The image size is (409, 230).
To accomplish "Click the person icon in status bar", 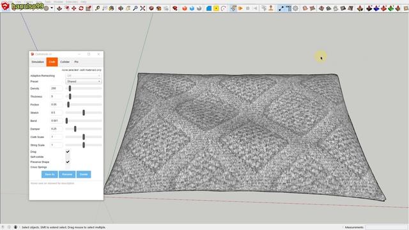I will [x=15, y=227].
